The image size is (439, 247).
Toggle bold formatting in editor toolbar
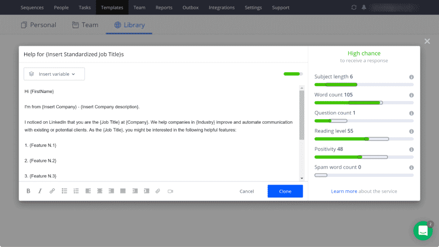coord(28,191)
